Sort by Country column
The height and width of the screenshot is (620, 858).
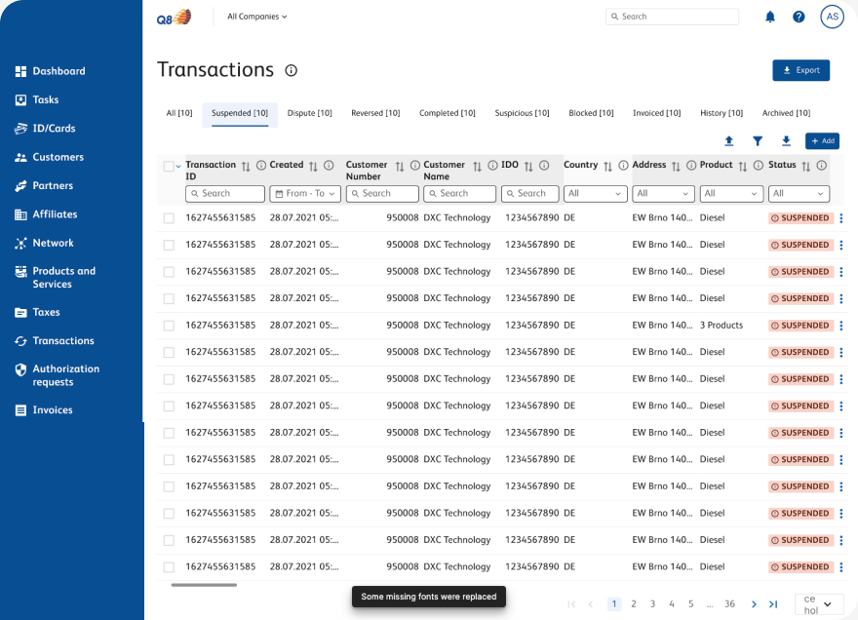[608, 167]
